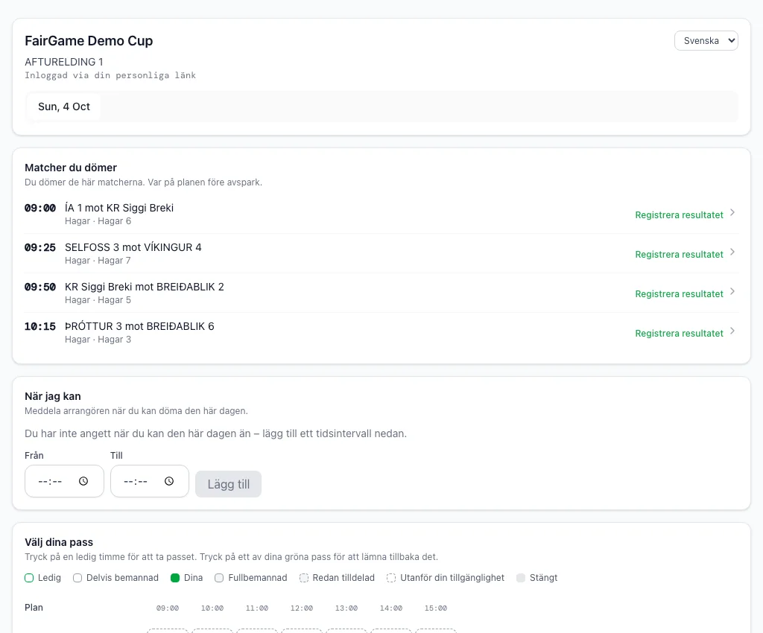763x633 pixels.
Task: Click the 'Hagar · Hagar 3' field label
Action: pyautogui.click(x=98, y=340)
